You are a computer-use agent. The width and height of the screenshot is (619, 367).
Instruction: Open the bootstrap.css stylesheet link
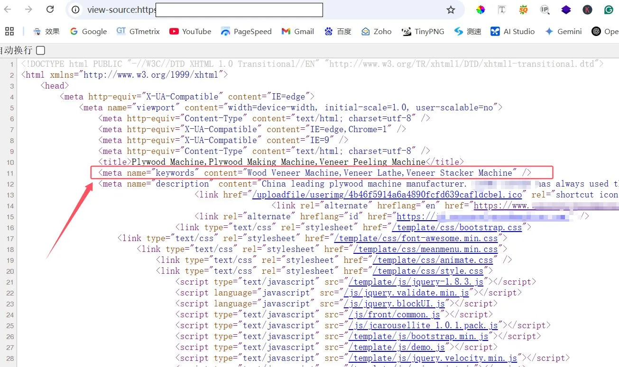tap(458, 227)
